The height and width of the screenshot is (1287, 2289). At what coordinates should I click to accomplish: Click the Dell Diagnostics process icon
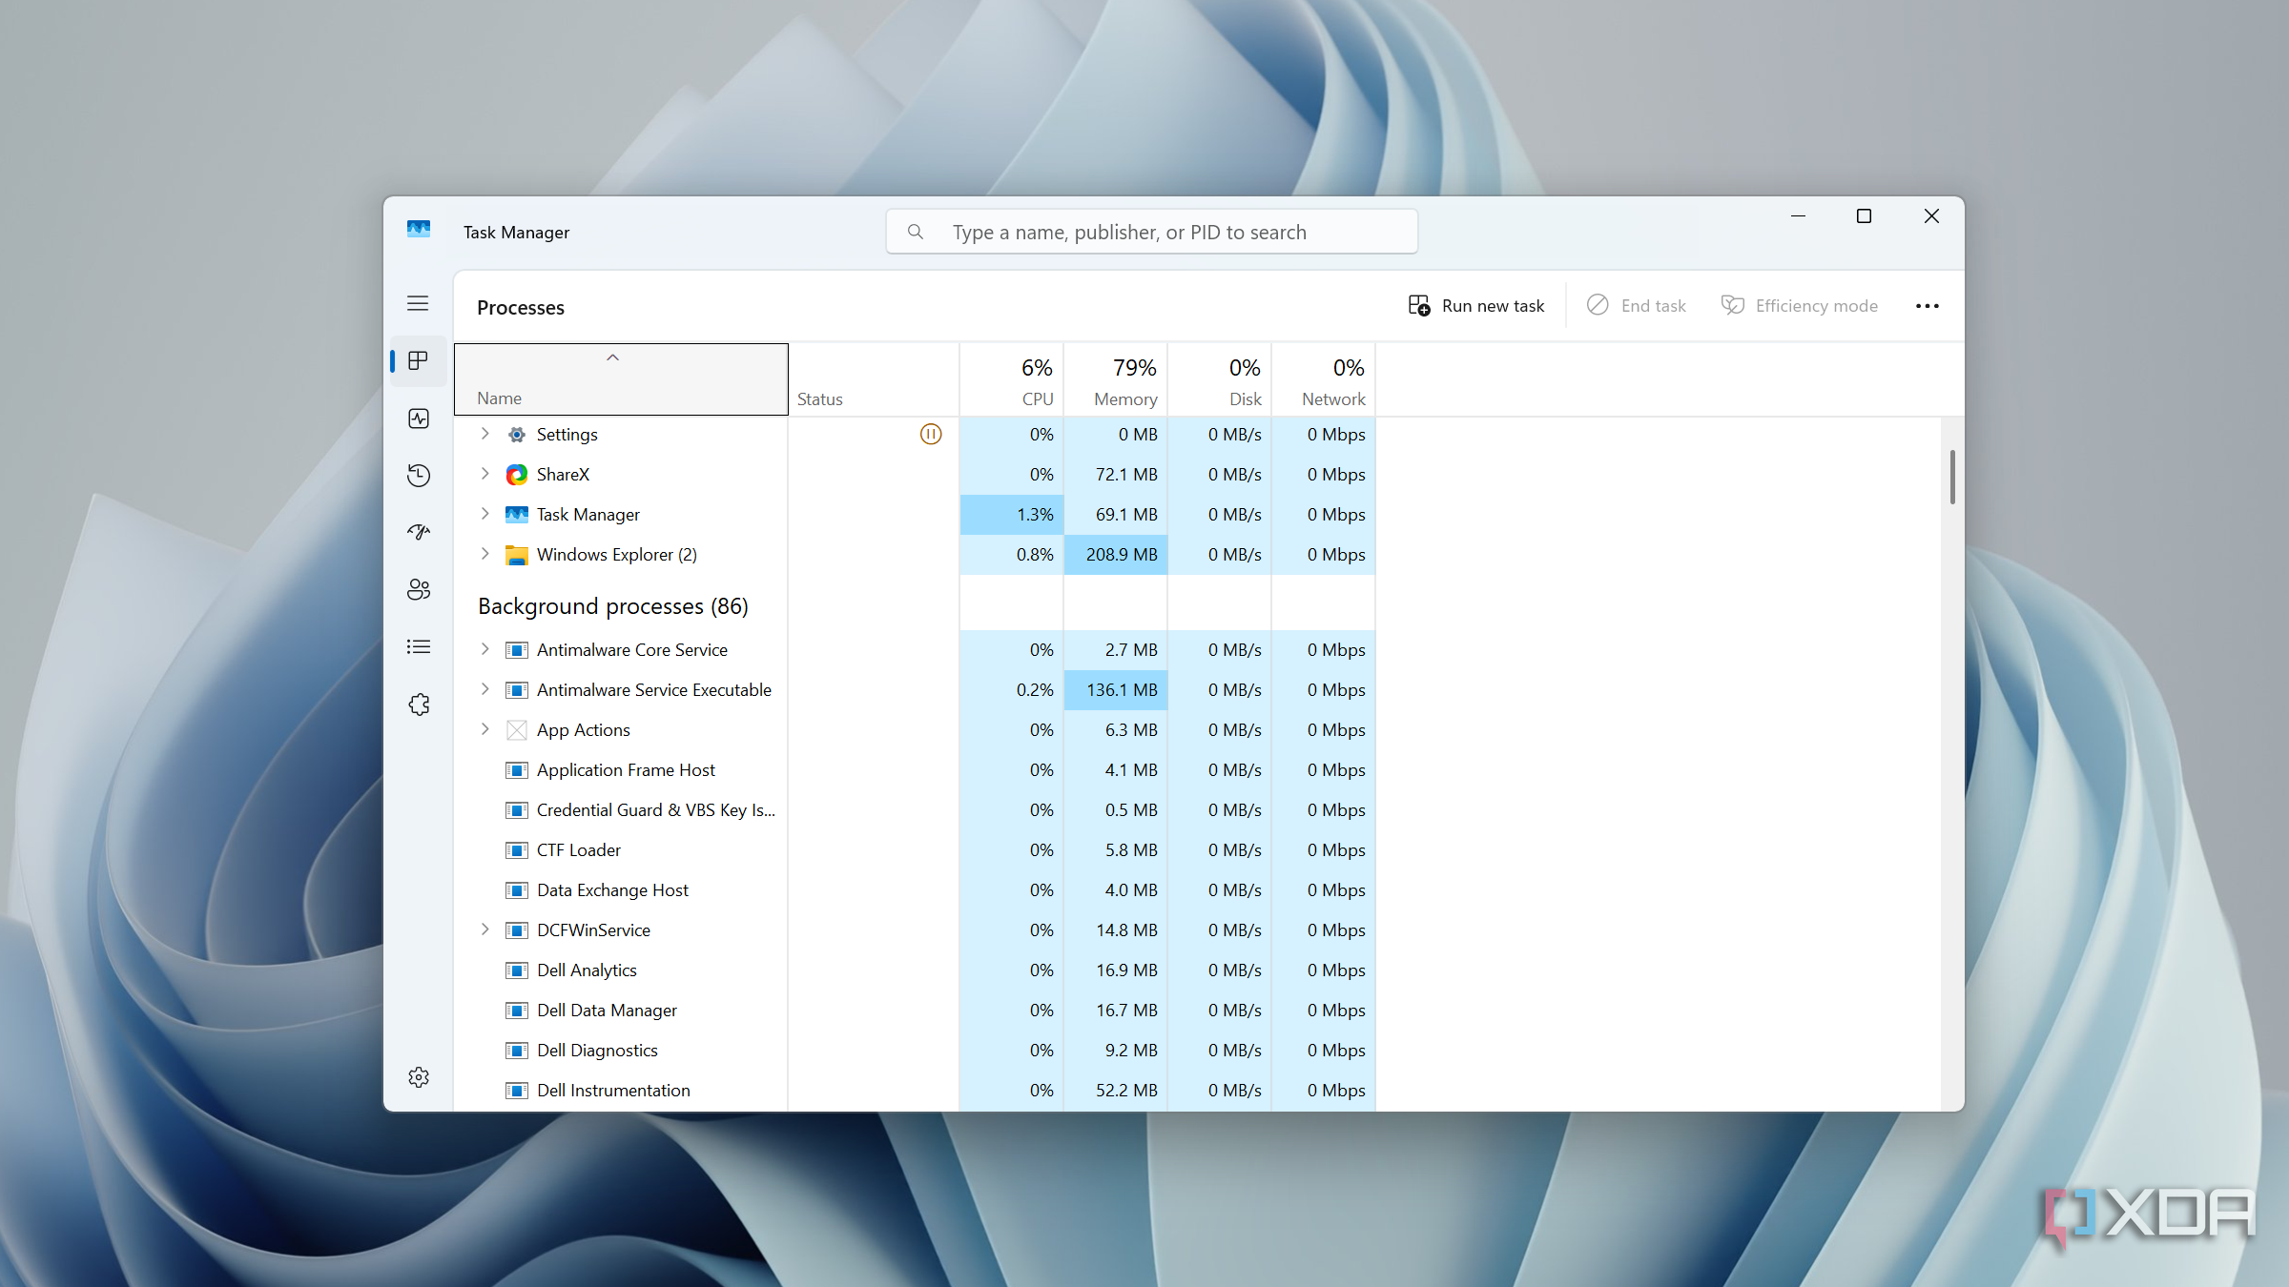point(516,1050)
